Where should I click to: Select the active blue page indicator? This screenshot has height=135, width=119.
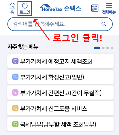[97, 48]
